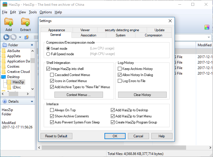
Task: Close the Settings dialog with X
Action: pyautogui.click(x=170, y=21)
